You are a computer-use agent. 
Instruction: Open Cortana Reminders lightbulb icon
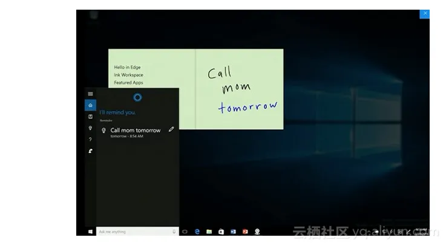click(90, 128)
